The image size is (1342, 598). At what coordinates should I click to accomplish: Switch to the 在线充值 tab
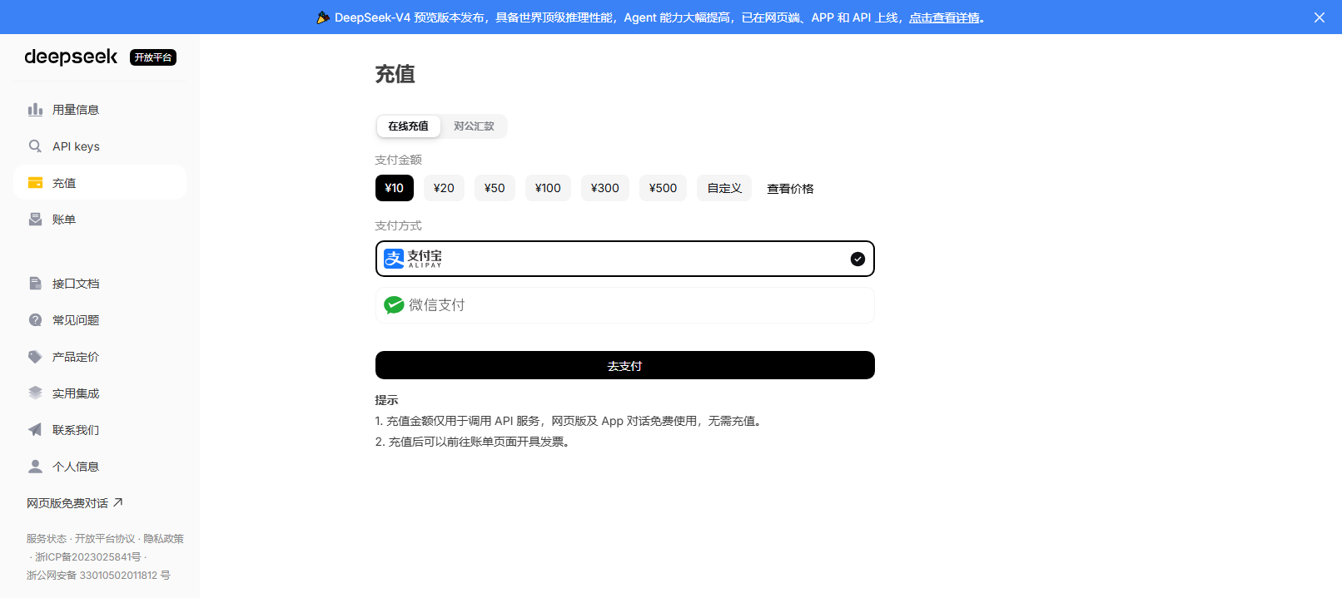(x=408, y=126)
